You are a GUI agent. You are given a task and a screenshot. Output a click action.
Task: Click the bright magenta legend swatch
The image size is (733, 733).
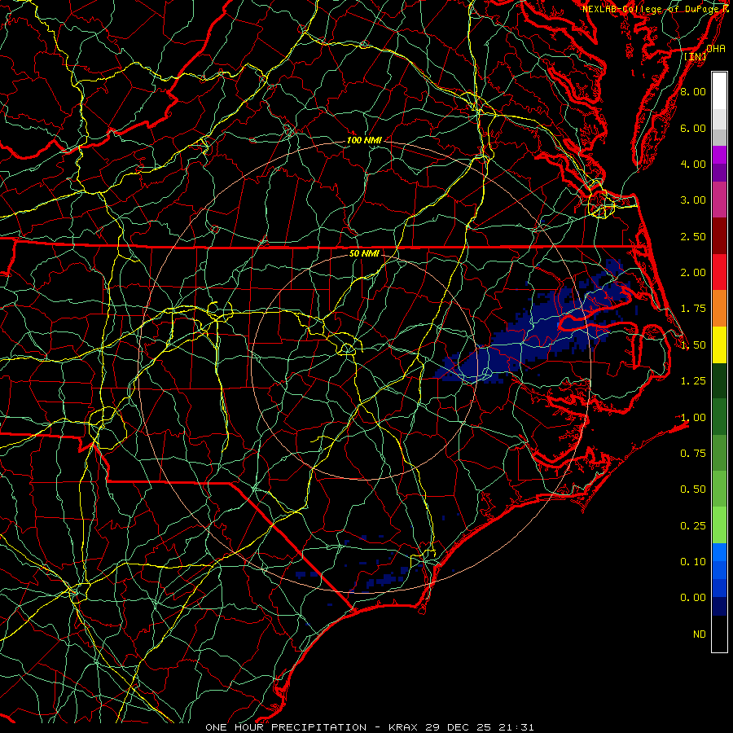(719, 155)
